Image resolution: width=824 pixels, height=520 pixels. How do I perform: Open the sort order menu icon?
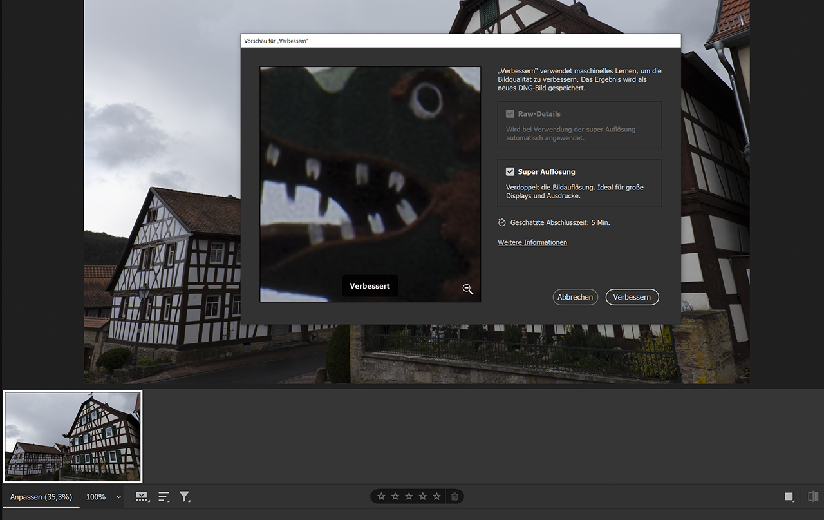(x=164, y=497)
